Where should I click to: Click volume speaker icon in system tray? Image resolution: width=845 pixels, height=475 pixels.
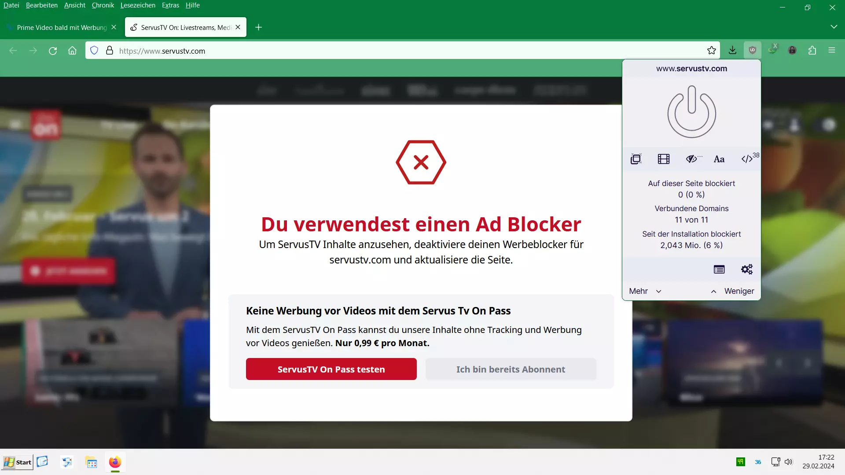click(788, 462)
